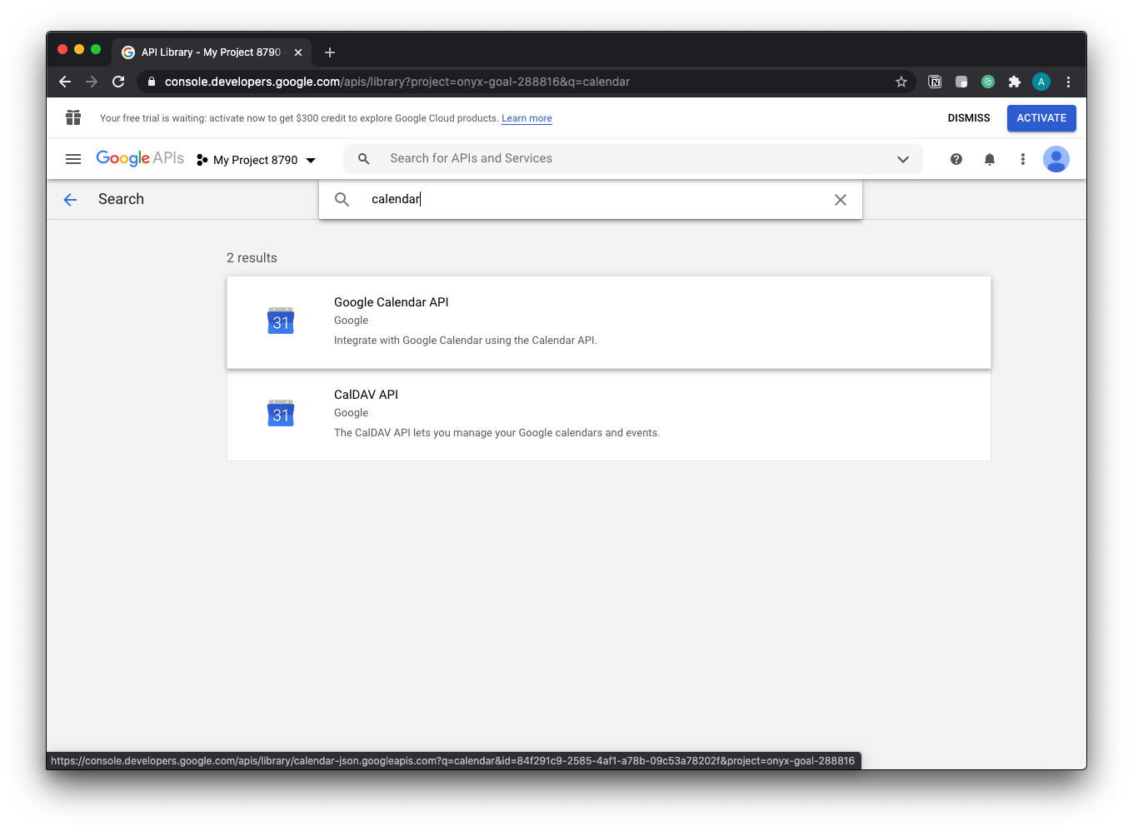
Task: Click the user account avatar
Action: pos(1056,159)
